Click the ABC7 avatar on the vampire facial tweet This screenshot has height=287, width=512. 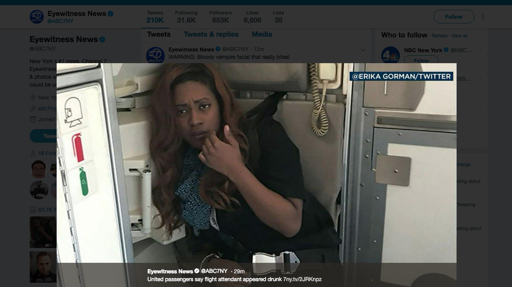[155, 55]
